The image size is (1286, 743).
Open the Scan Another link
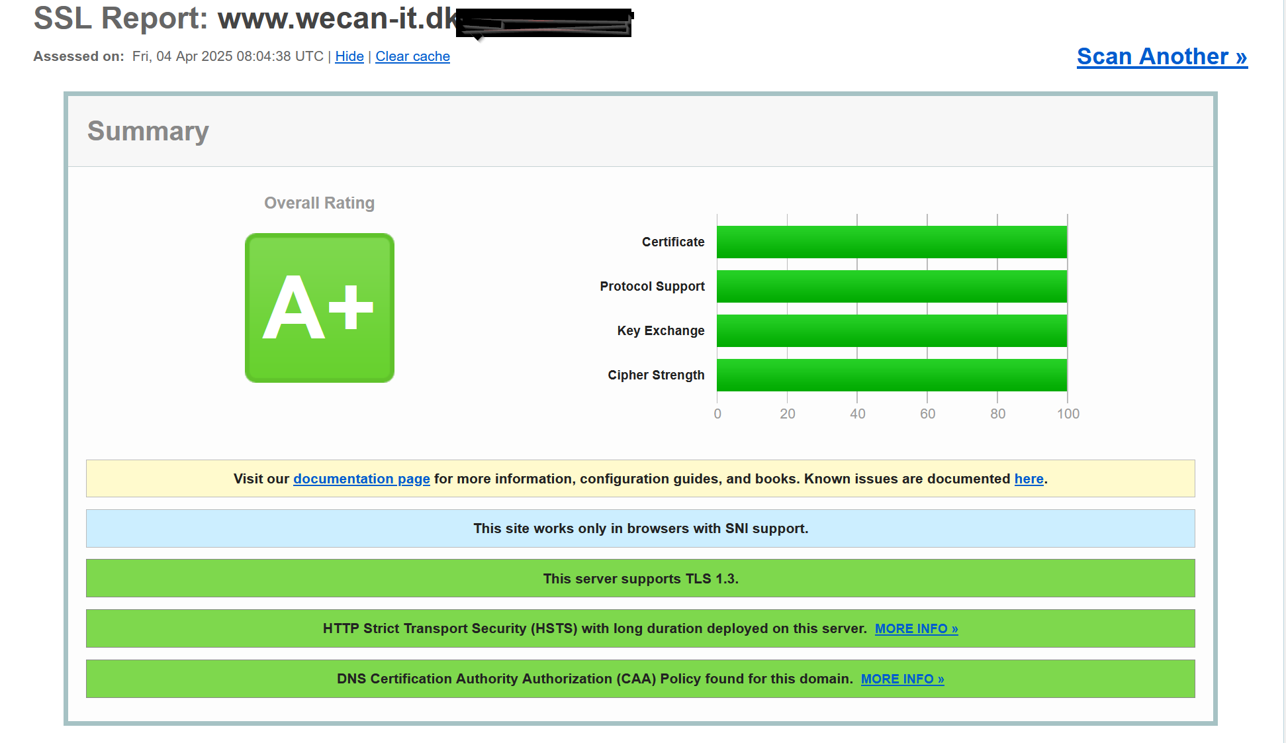(1162, 56)
